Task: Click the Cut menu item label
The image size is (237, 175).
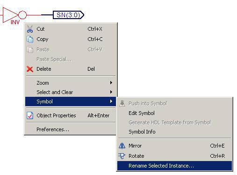Action: click(x=41, y=29)
